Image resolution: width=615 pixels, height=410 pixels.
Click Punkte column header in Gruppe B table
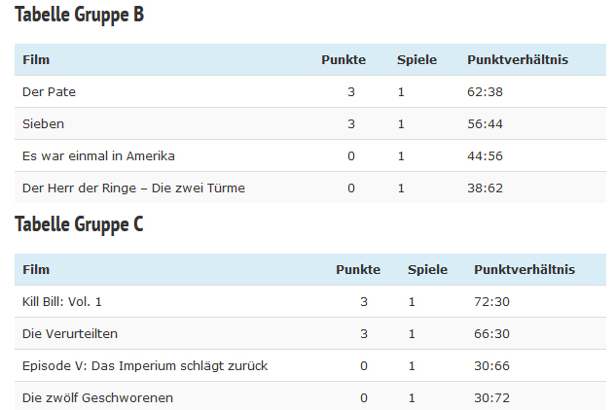[344, 60]
